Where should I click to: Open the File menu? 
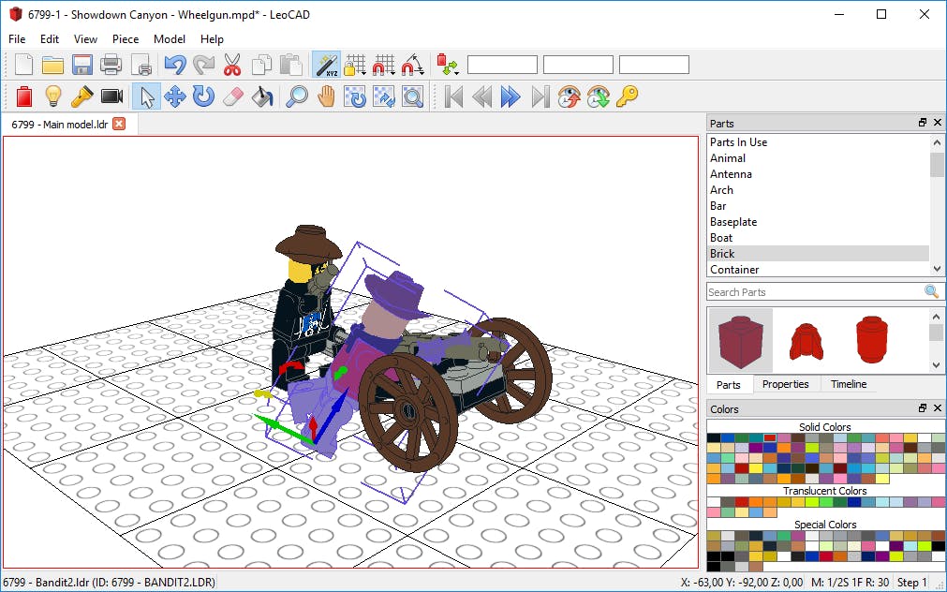[17, 39]
